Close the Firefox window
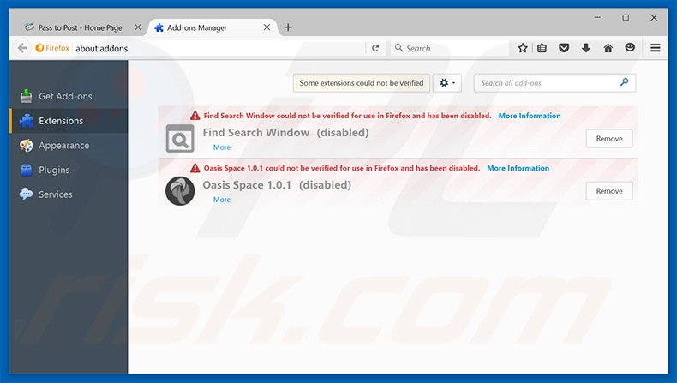The height and width of the screenshot is (383, 677). [x=654, y=18]
